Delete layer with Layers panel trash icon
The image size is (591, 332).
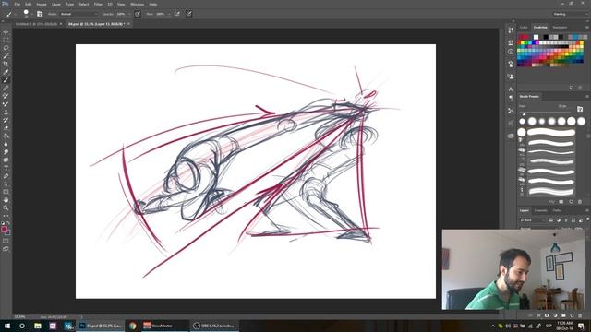(x=580, y=315)
